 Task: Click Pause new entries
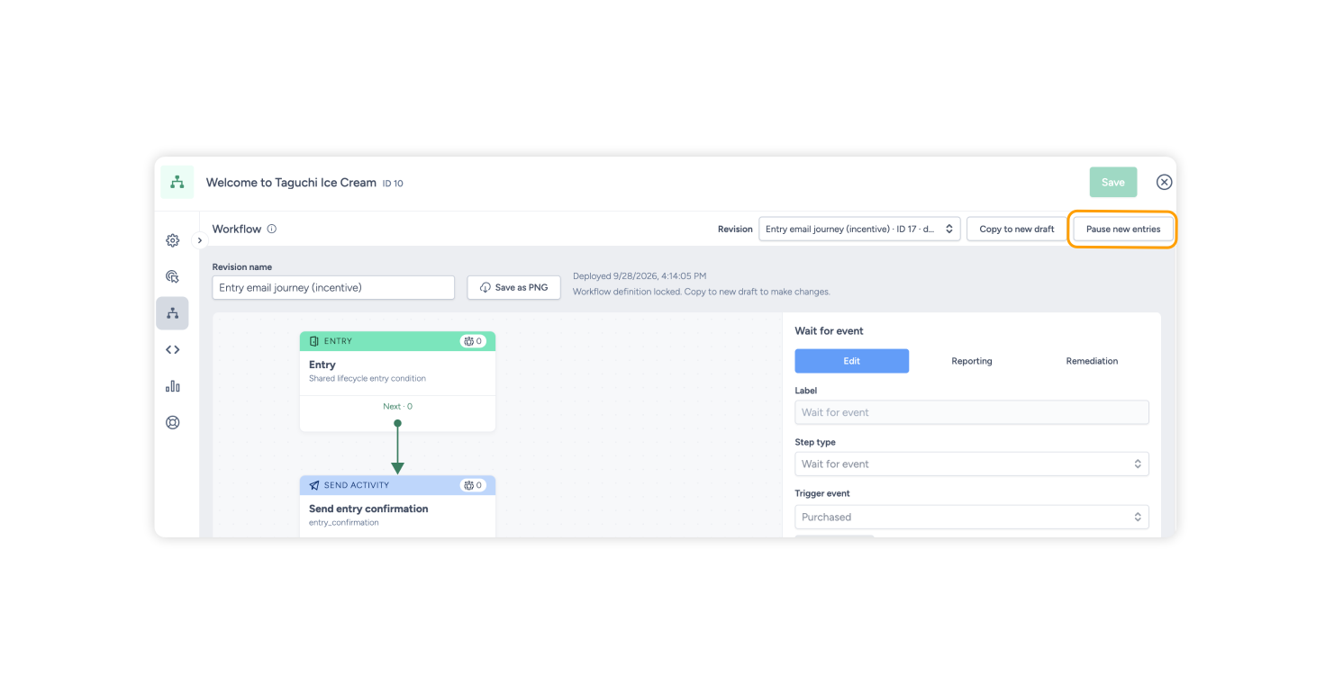pyautogui.click(x=1123, y=229)
